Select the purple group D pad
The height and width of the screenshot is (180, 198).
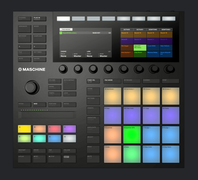point(70,129)
